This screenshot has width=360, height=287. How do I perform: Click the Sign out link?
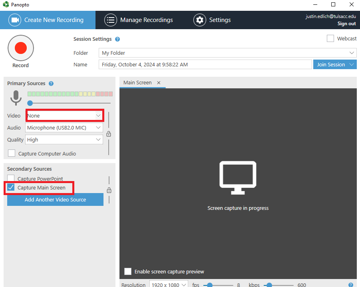(346, 24)
